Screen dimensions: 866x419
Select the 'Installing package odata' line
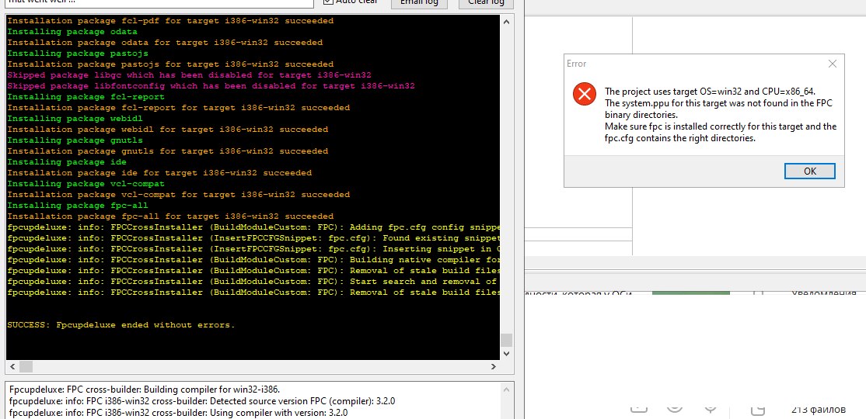pos(72,31)
